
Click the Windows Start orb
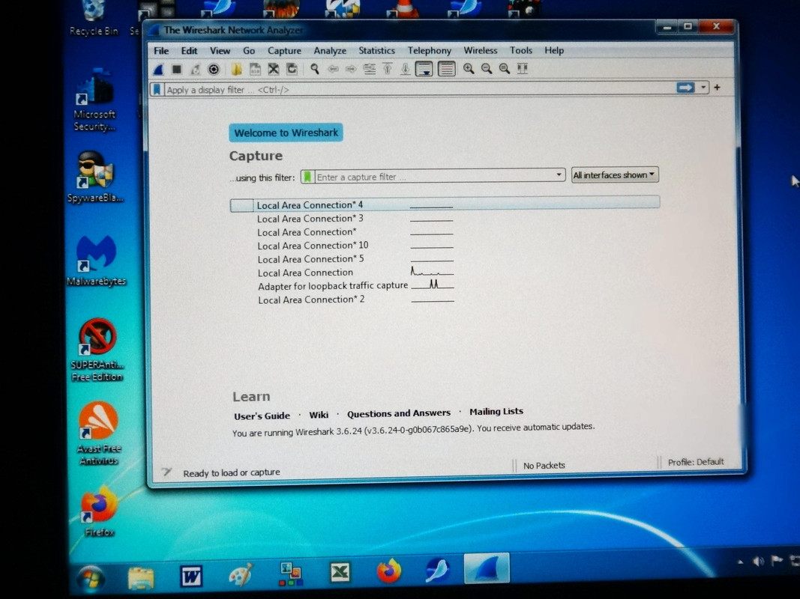click(91, 579)
